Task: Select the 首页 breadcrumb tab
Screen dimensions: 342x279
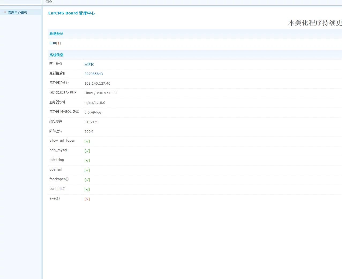Action: click(49, 2)
